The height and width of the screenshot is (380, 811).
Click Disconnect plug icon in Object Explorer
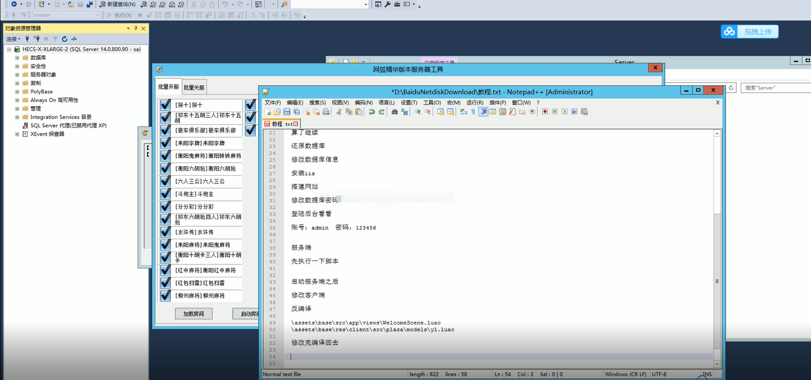(36, 39)
